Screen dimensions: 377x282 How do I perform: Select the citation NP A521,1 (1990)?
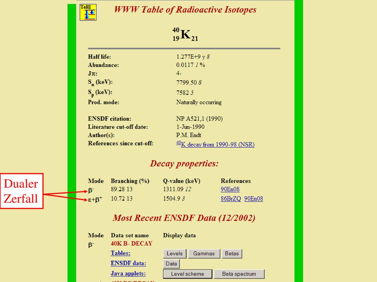pos(199,119)
